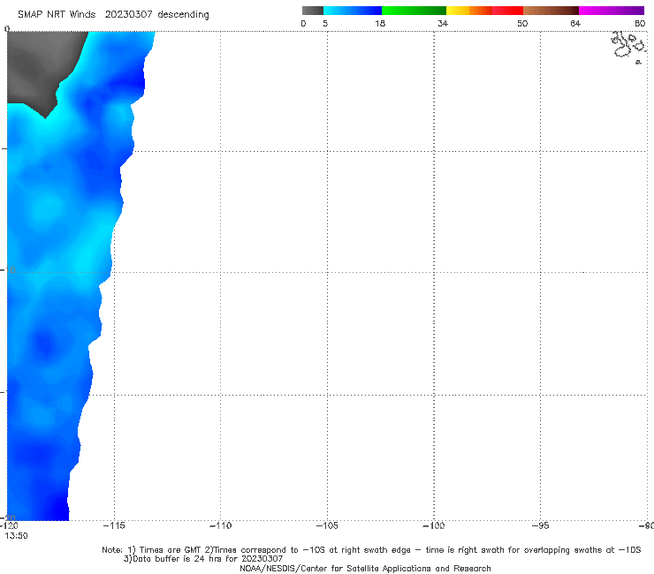Click the date '20230307' in the title

[x=128, y=15]
